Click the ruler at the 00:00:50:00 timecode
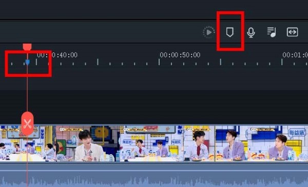 point(180,55)
